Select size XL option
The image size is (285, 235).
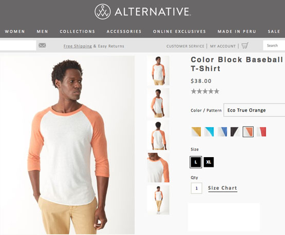pos(208,162)
